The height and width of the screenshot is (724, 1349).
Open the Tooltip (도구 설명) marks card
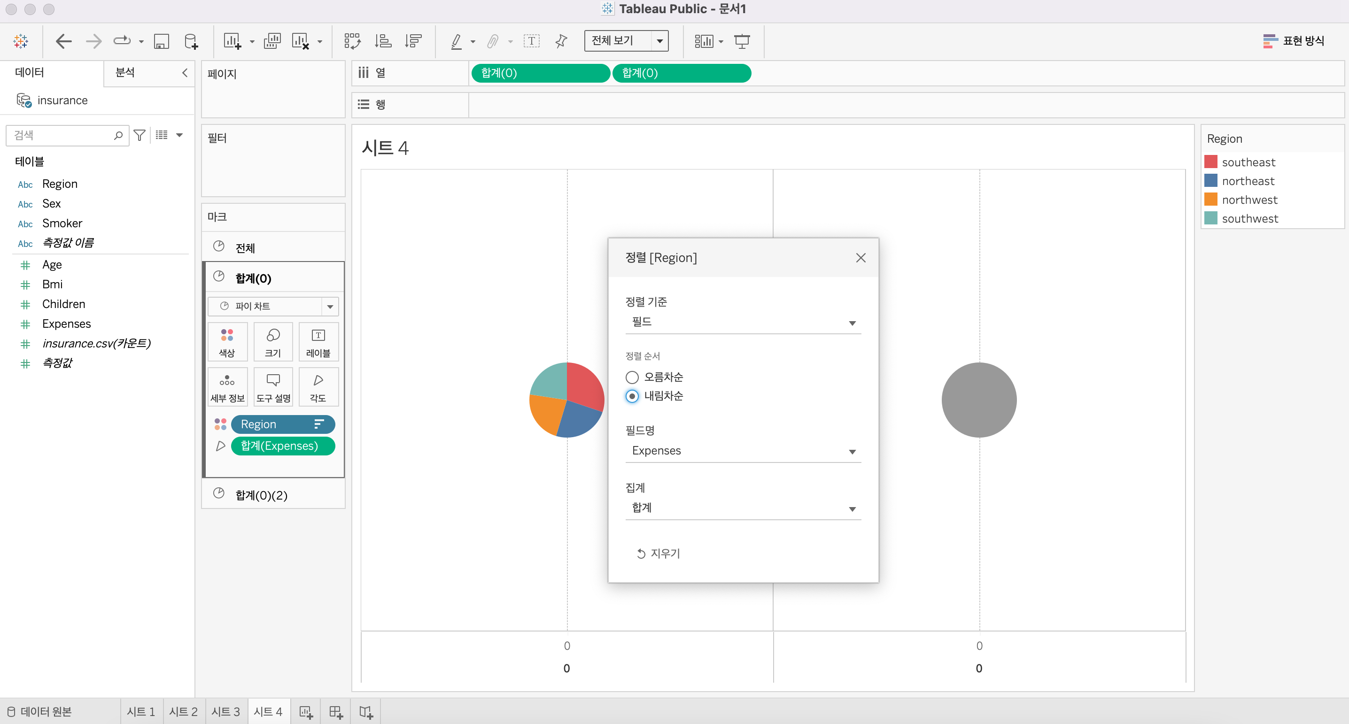point(273,387)
